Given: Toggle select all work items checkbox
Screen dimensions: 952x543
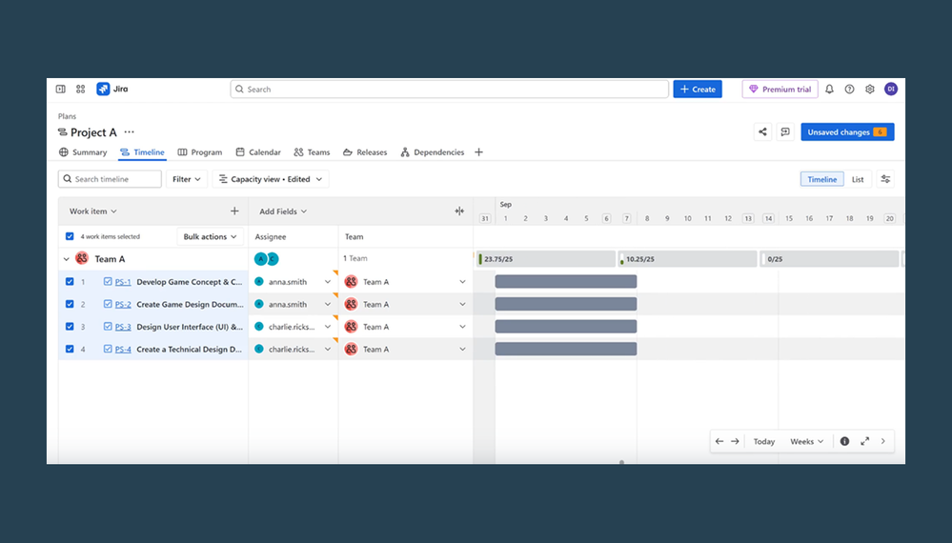Looking at the screenshot, I should tap(70, 236).
